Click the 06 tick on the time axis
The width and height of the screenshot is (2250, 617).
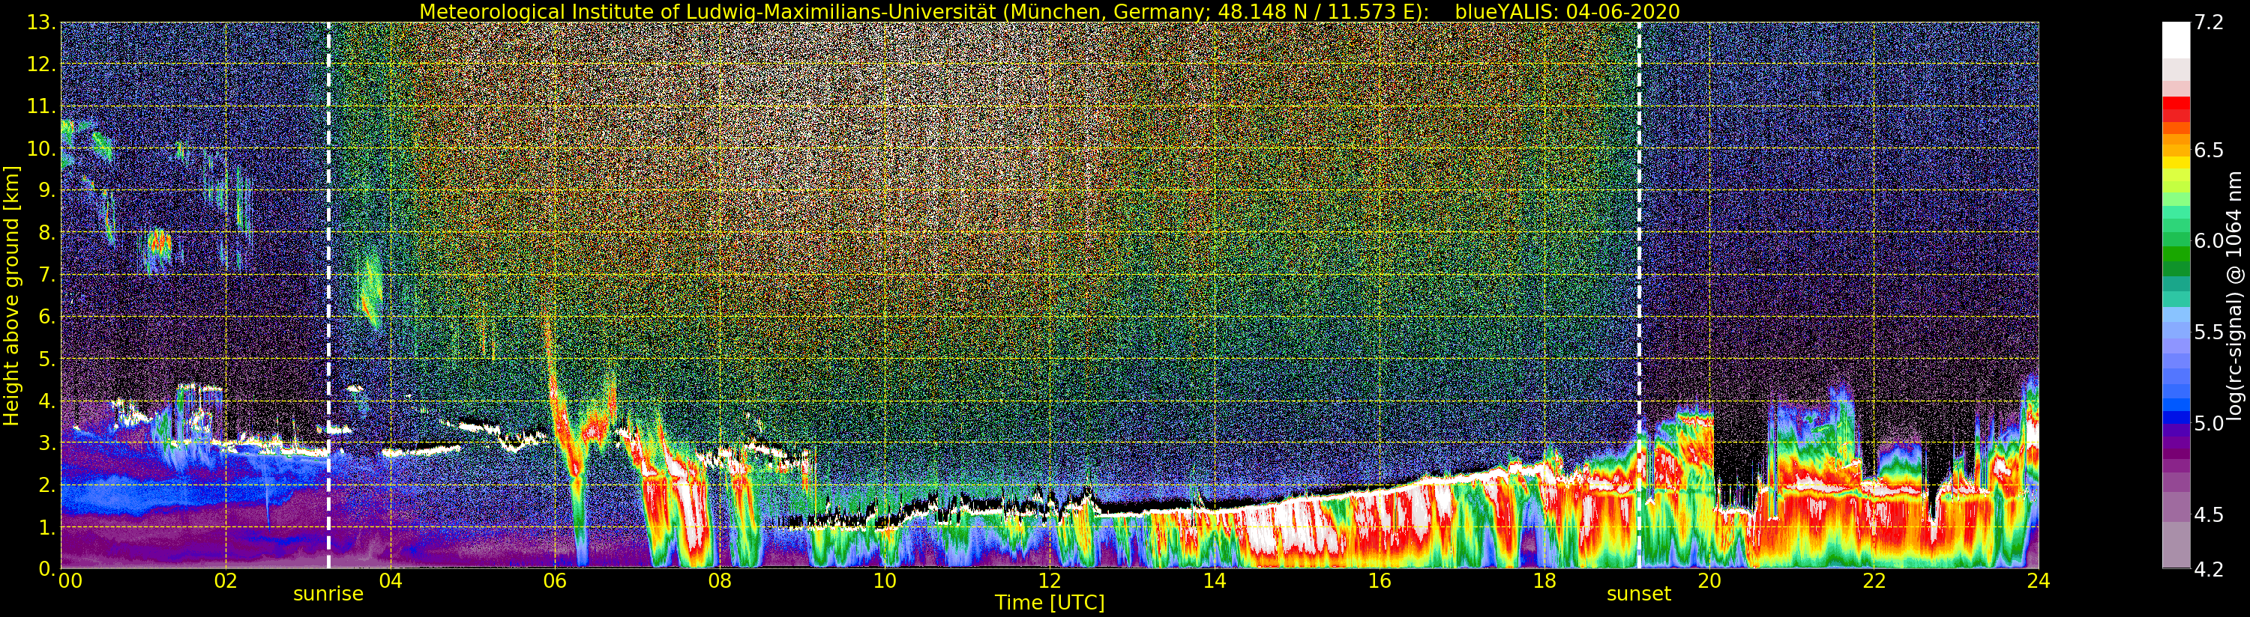555,581
